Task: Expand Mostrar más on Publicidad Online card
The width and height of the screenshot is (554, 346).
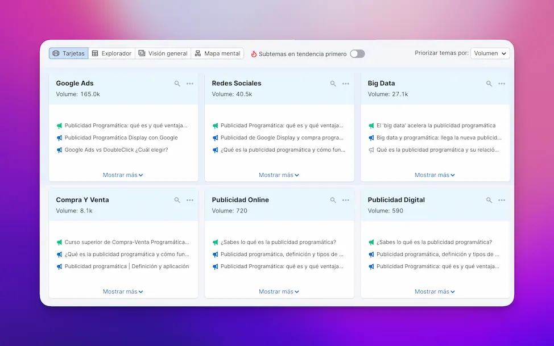Action: point(279,291)
